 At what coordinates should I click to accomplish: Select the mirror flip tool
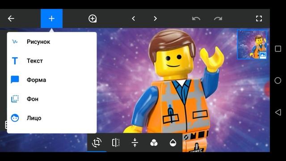[116, 142]
